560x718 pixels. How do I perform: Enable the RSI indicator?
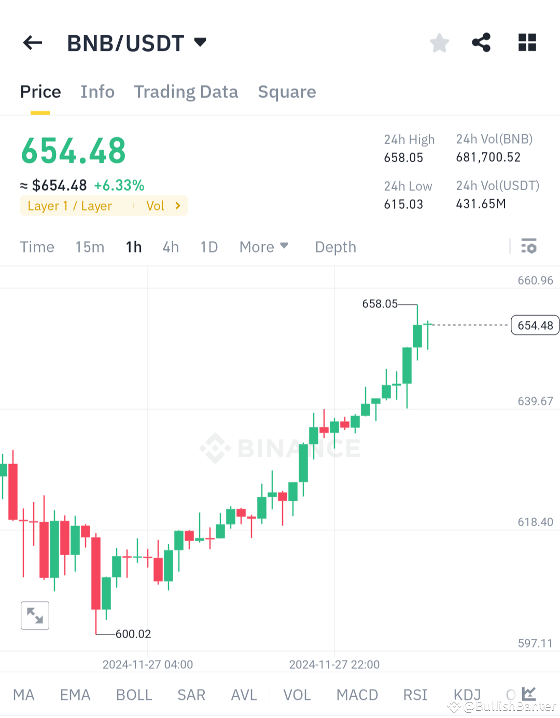coord(415,695)
